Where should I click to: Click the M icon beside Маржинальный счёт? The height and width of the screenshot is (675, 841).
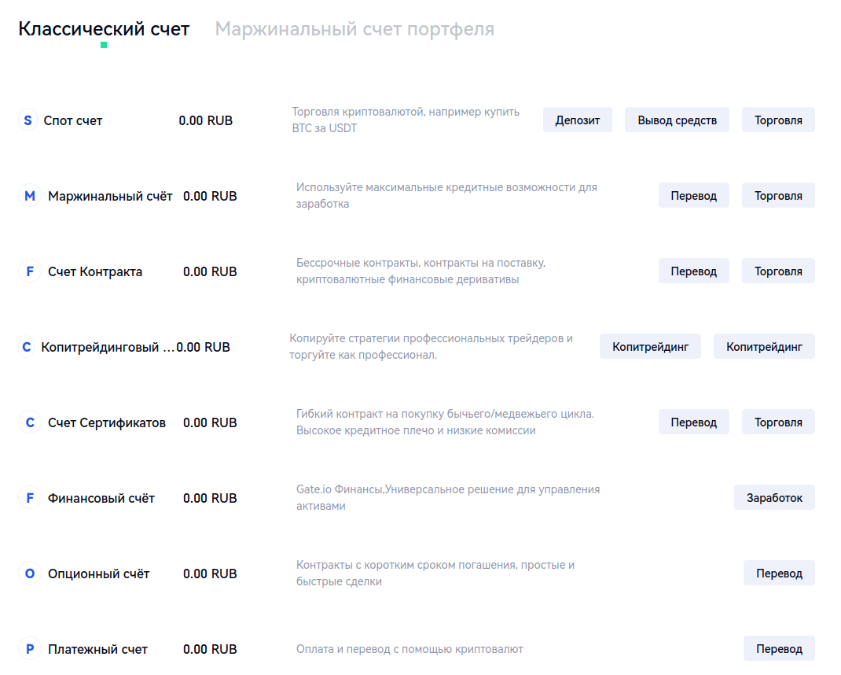(30, 196)
